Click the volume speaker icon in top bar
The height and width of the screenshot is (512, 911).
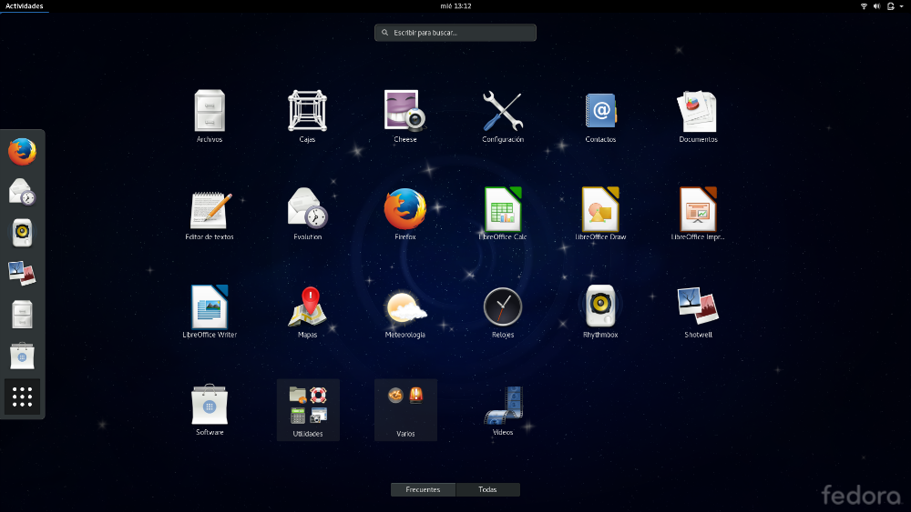876,5
